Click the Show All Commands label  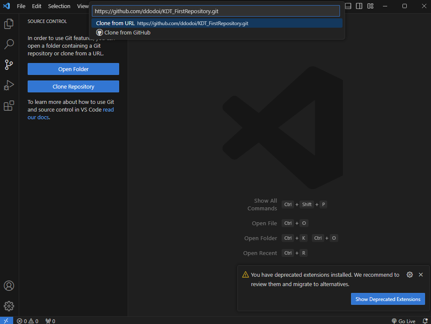coord(262,204)
